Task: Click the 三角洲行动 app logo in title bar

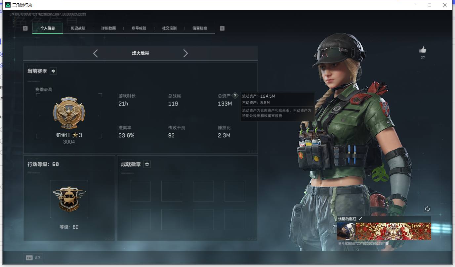Action: [x=8, y=5]
